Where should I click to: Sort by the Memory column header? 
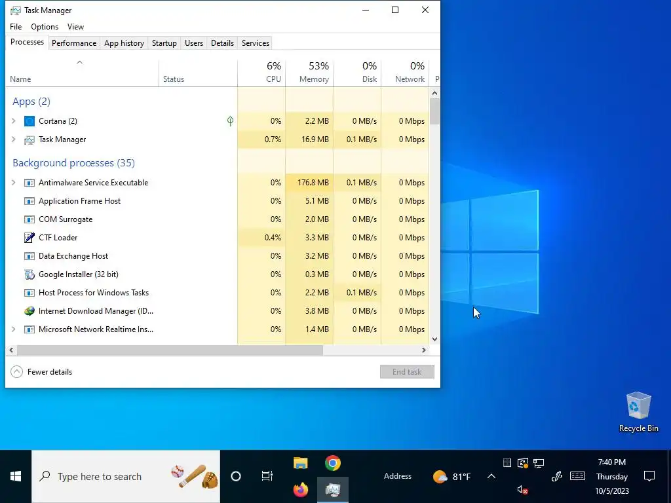309,73
